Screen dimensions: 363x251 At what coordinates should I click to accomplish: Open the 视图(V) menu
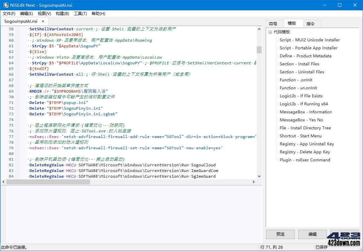point(44,14)
